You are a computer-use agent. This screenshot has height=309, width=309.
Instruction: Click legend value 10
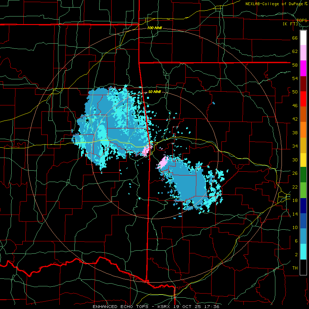click(x=295, y=228)
